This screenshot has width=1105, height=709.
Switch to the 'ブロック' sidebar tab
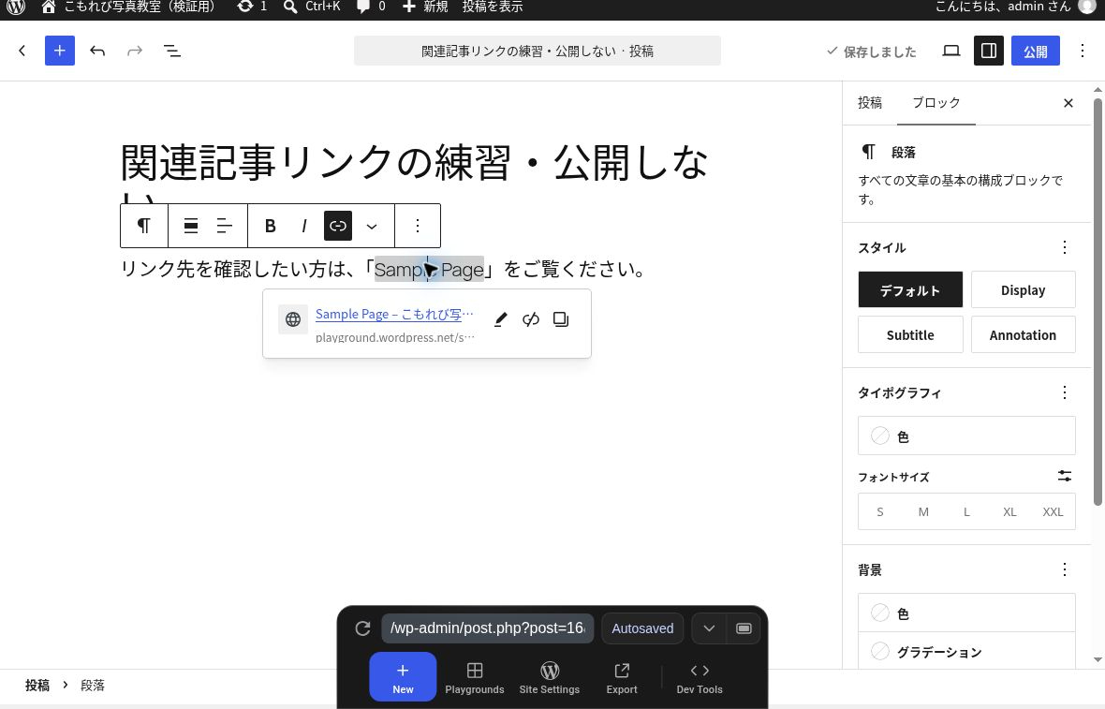coord(936,103)
